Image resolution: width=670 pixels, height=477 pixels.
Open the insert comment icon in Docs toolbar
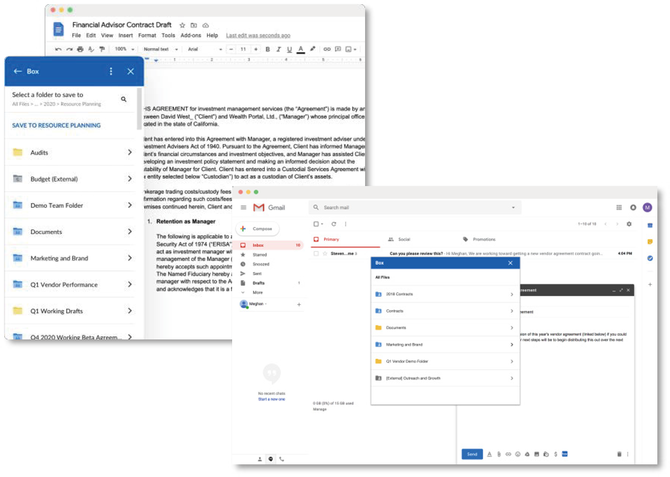338,48
